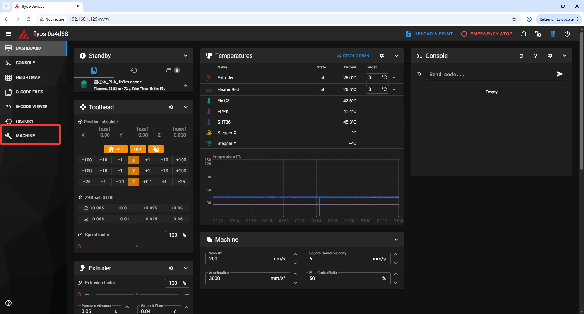Image resolution: width=584 pixels, height=314 pixels.
Task: Click the send code arrow icon
Action: (560, 74)
